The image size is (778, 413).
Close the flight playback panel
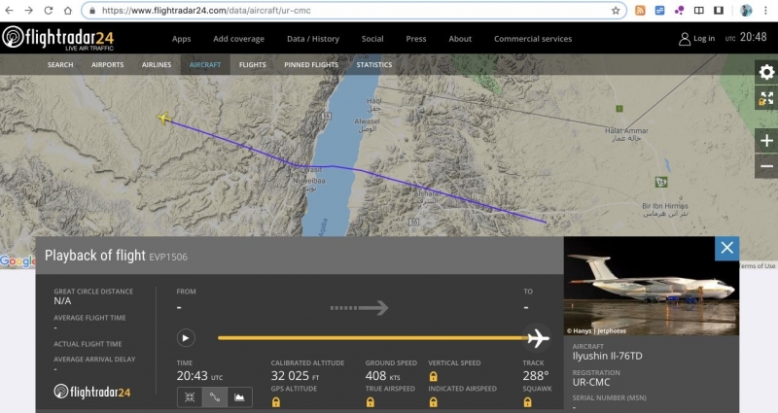tap(726, 249)
